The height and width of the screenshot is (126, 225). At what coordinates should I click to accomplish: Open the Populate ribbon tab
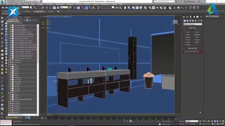[x=51, y=12]
